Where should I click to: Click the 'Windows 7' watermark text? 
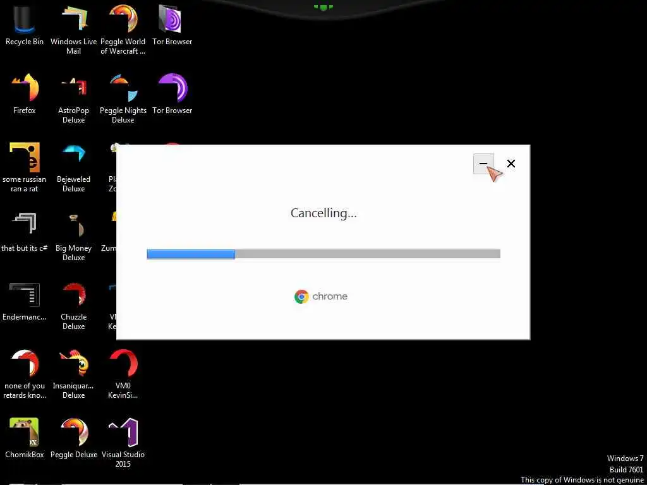click(x=625, y=458)
